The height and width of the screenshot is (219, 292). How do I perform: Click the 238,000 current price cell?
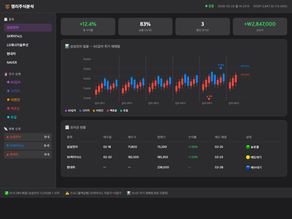163,167
